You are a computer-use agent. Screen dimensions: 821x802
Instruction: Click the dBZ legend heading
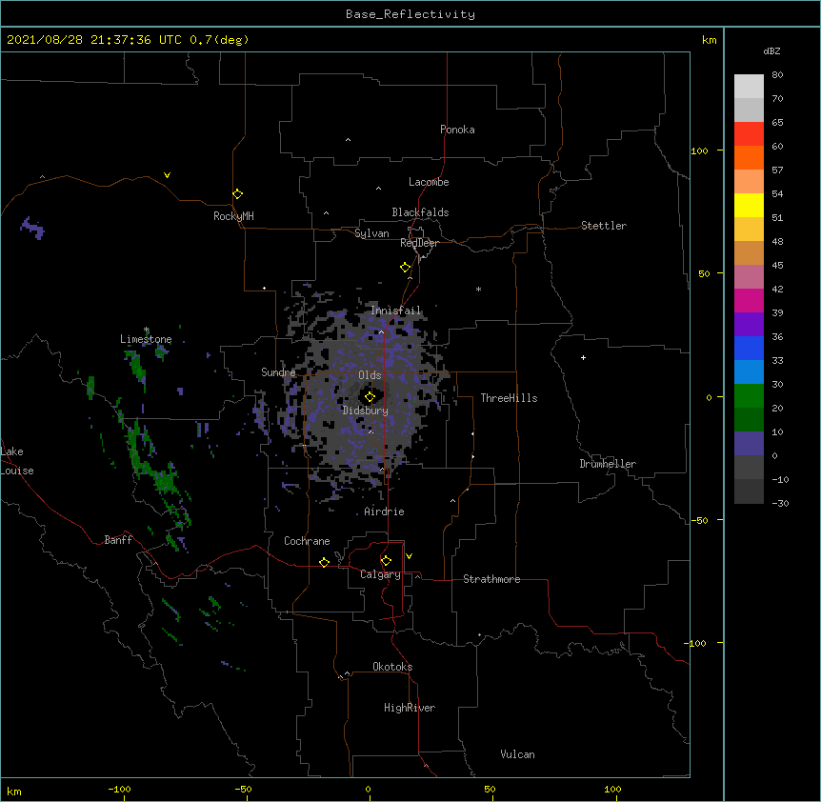point(771,51)
